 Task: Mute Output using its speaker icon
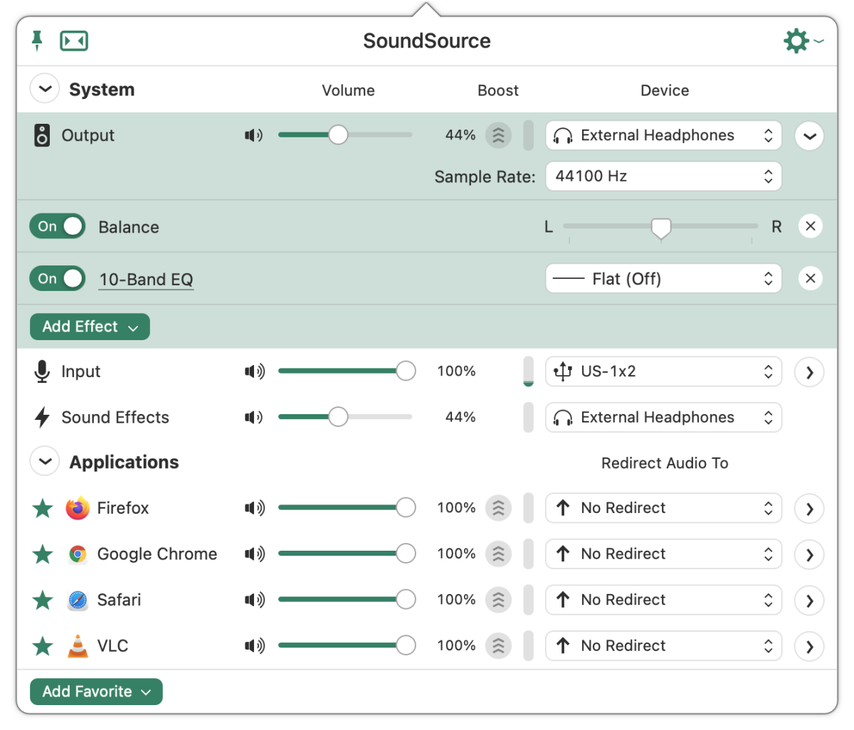(x=254, y=135)
